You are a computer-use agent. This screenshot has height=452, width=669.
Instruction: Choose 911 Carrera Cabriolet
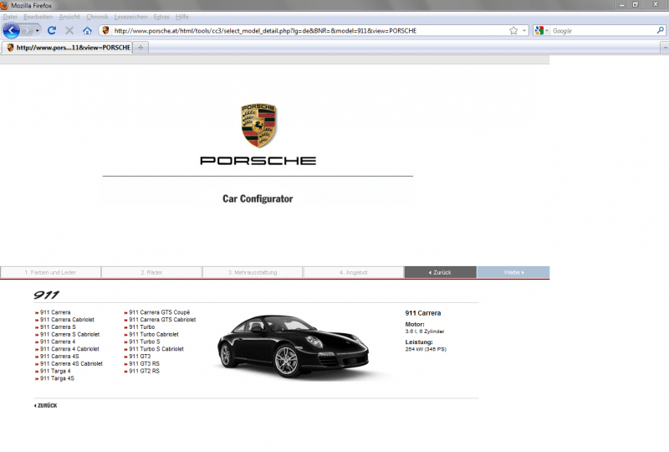[67, 320]
